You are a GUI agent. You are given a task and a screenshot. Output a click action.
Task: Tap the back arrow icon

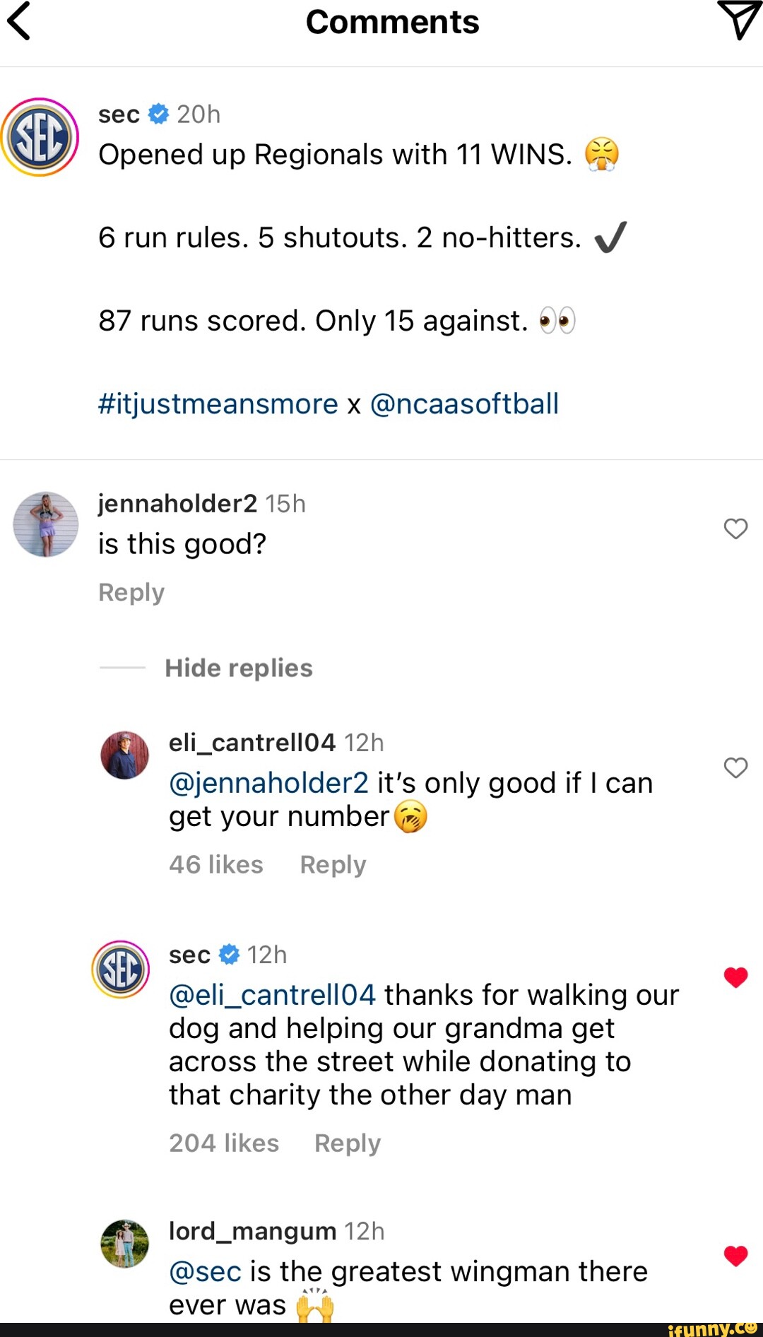coord(20,21)
